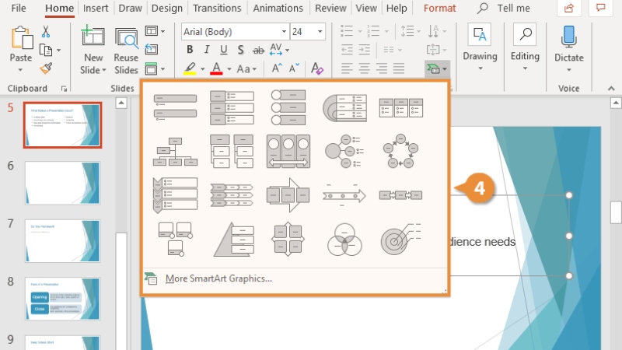
Task: Open the Animations tab
Action: coord(278,8)
